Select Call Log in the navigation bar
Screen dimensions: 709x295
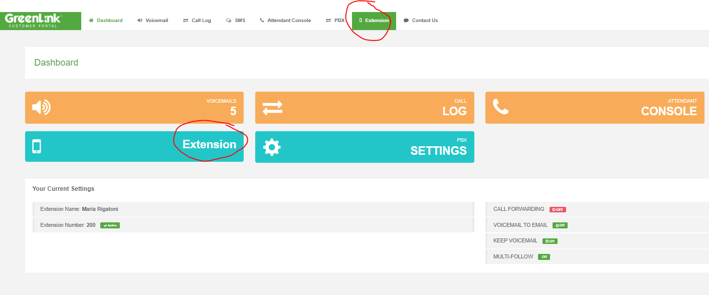[x=197, y=21]
